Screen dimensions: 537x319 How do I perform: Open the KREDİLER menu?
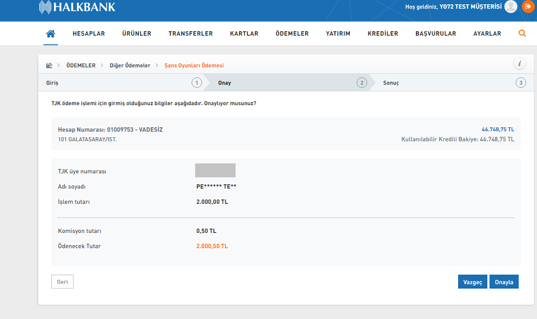(x=383, y=33)
